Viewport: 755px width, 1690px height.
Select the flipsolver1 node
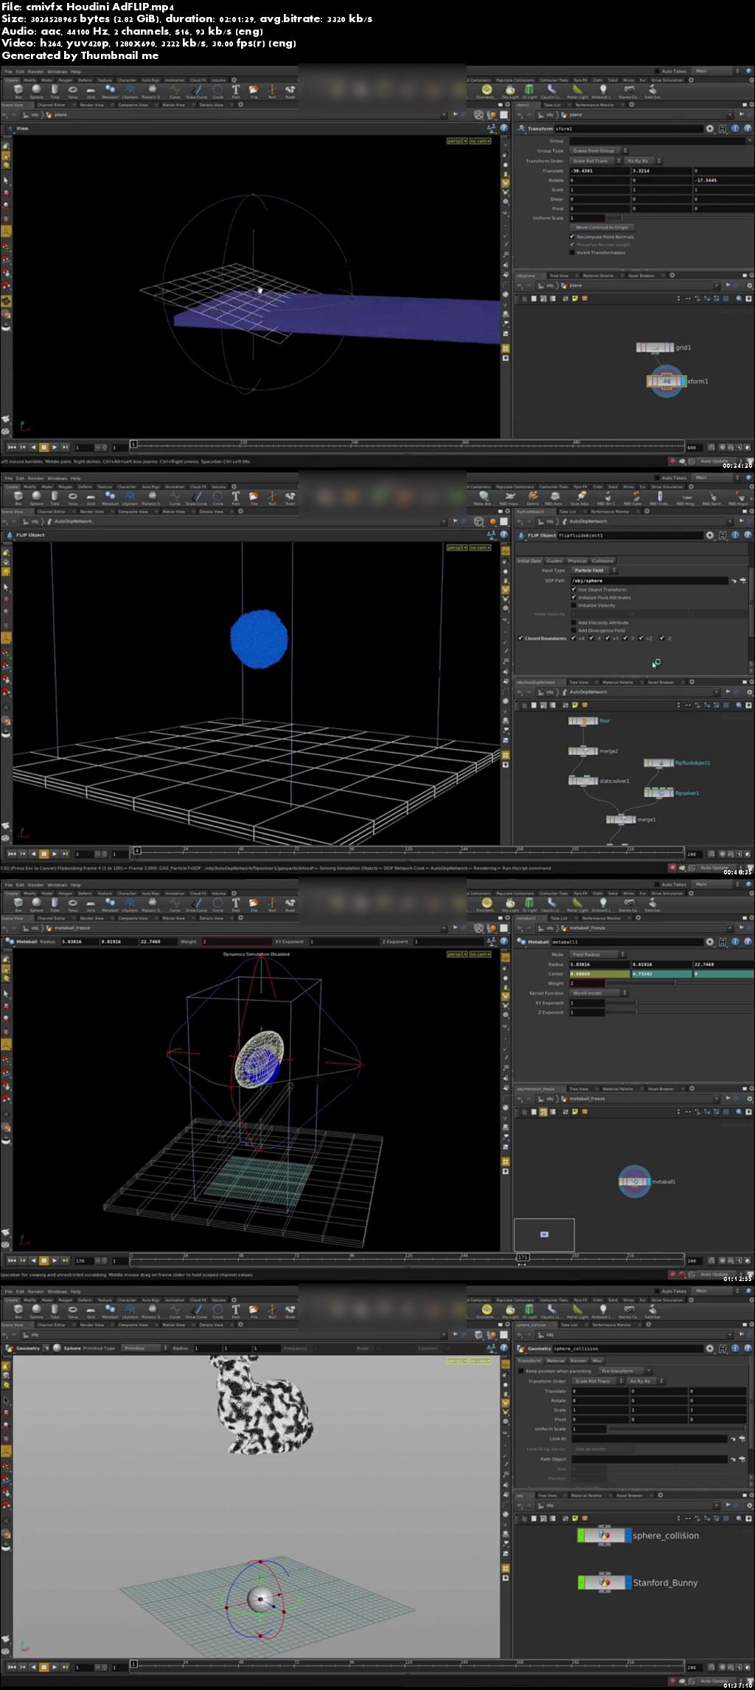(x=658, y=793)
